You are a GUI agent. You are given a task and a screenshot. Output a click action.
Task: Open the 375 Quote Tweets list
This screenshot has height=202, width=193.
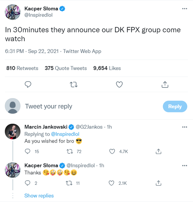pos(65,68)
